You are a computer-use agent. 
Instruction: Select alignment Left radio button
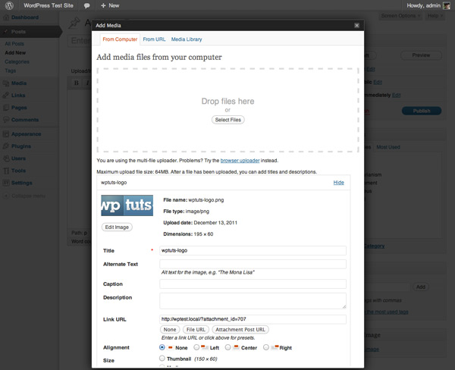[196, 347]
